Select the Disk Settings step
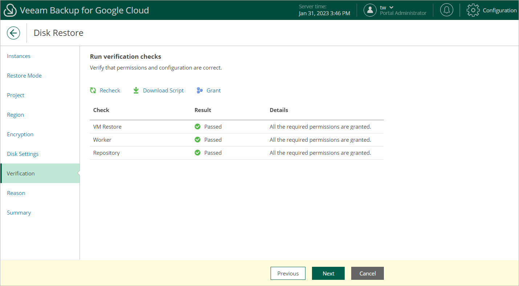The height and width of the screenshot is (286, 519). click(23, 154)
